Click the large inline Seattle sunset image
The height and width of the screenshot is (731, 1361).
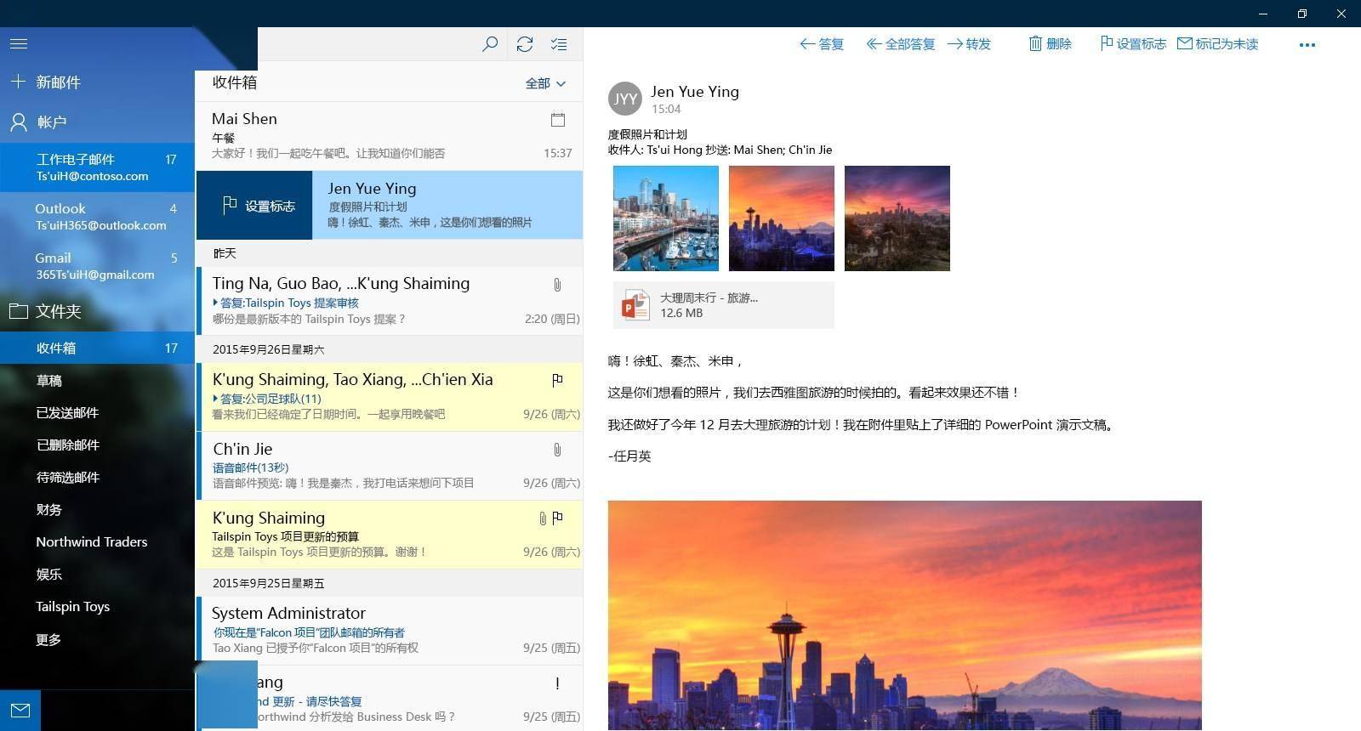point(905,615)
